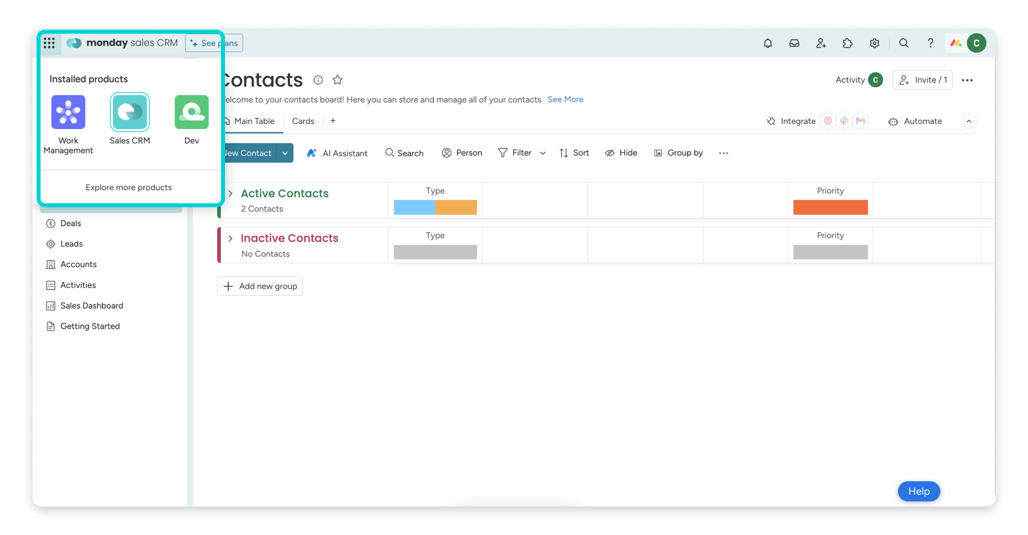Click the See plans button

coord(214,43)
